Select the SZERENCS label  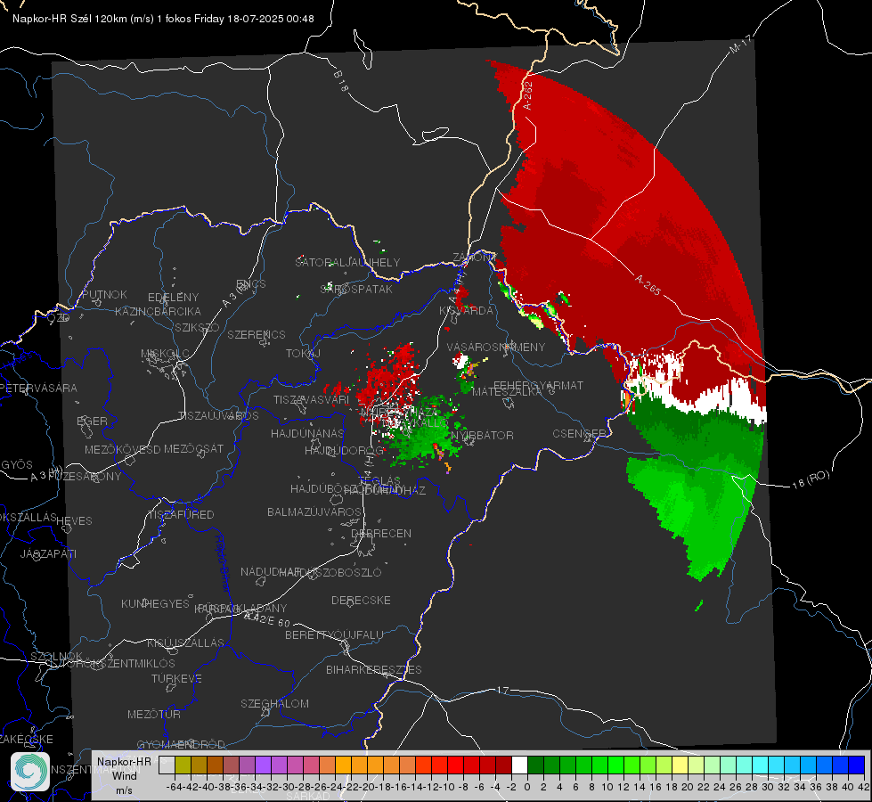[257, 334]
